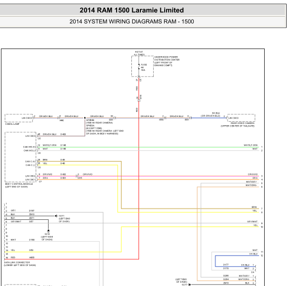The image size is (288, 286).
Task: Click the "UNDERHOOD POWER DISTRIBUTION CENTER" label
Action: [167, 59]
